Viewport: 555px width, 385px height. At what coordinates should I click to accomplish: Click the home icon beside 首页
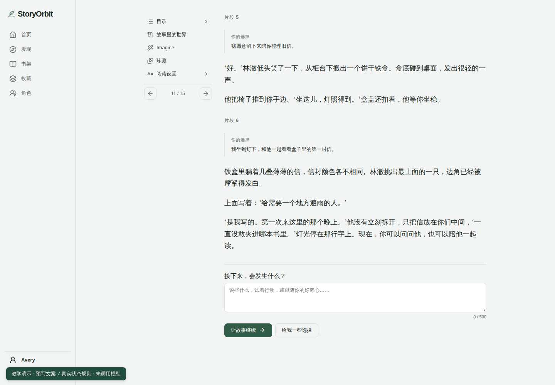pyautogui.click(x=13, y=35)
